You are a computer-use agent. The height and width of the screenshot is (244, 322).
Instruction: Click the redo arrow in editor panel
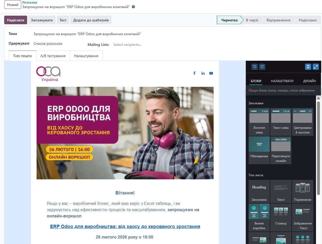[262, 67]
